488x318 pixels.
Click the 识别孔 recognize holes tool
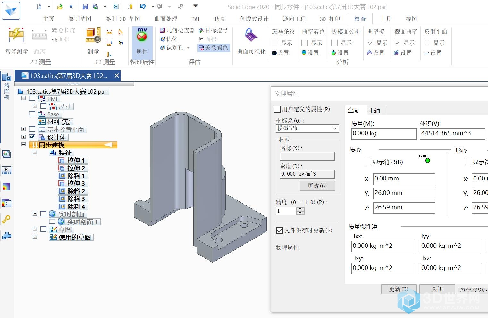pos(172,48)
